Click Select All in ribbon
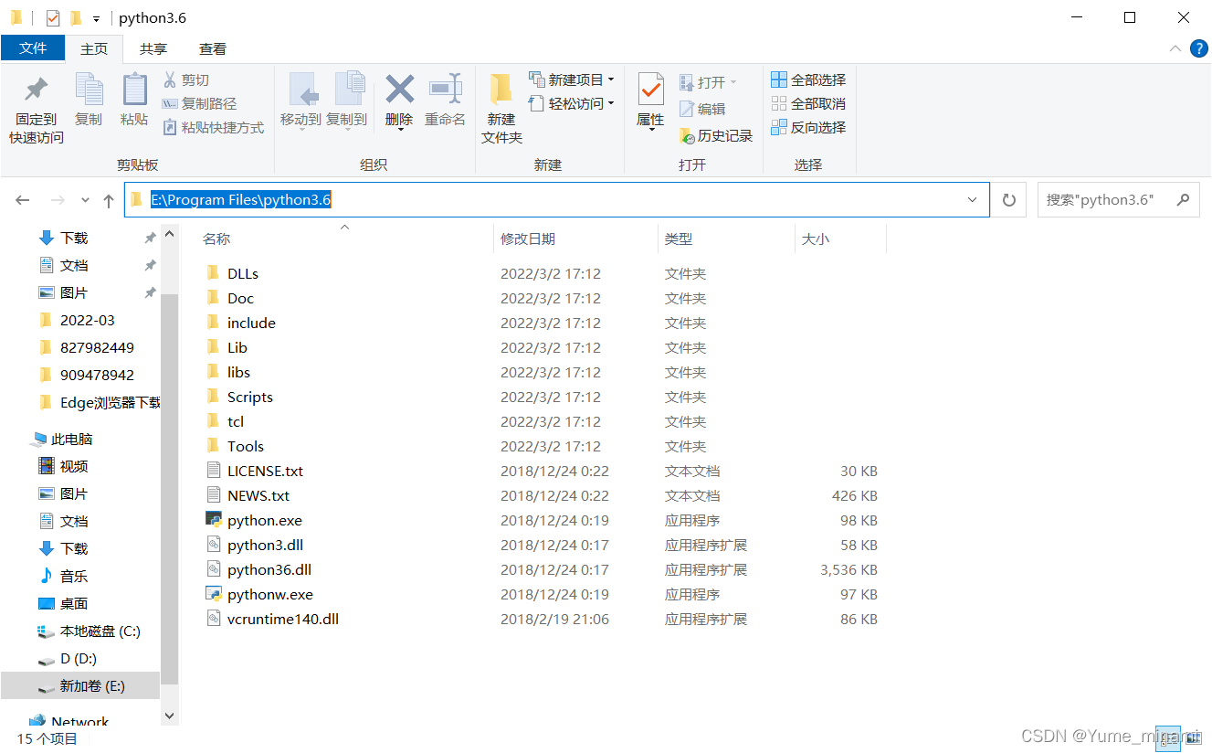 point(808,80)
